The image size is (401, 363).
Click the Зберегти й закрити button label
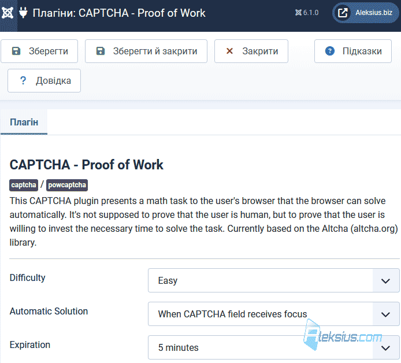point(155,51)
